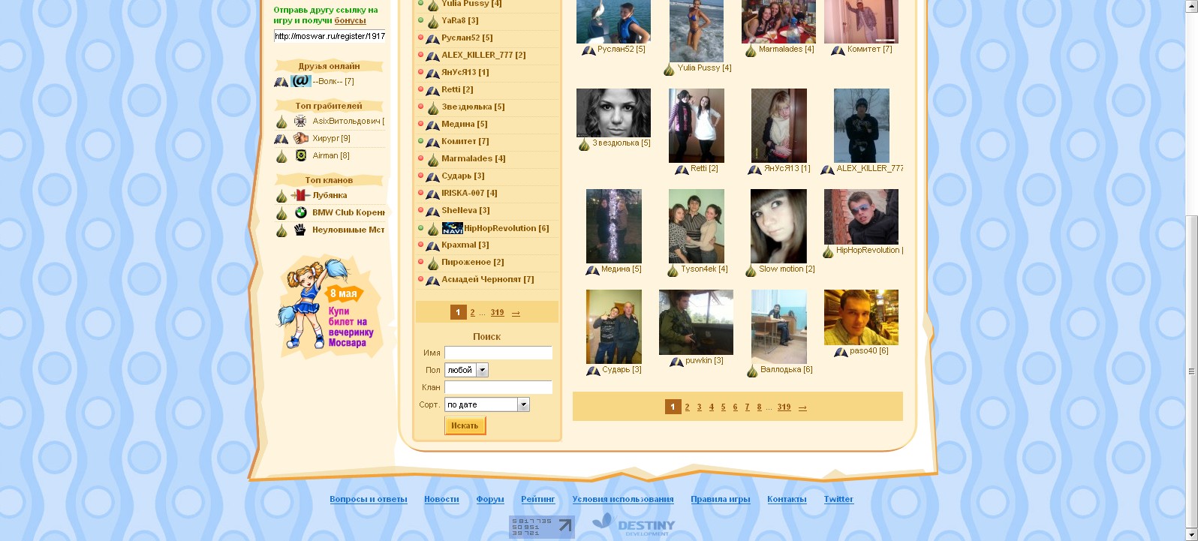Click the faction icon beside SheNeva [3]
The image size is (1198, 541).
(433, 211)
